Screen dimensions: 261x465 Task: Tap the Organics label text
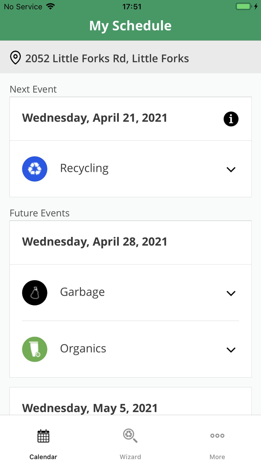83,348
